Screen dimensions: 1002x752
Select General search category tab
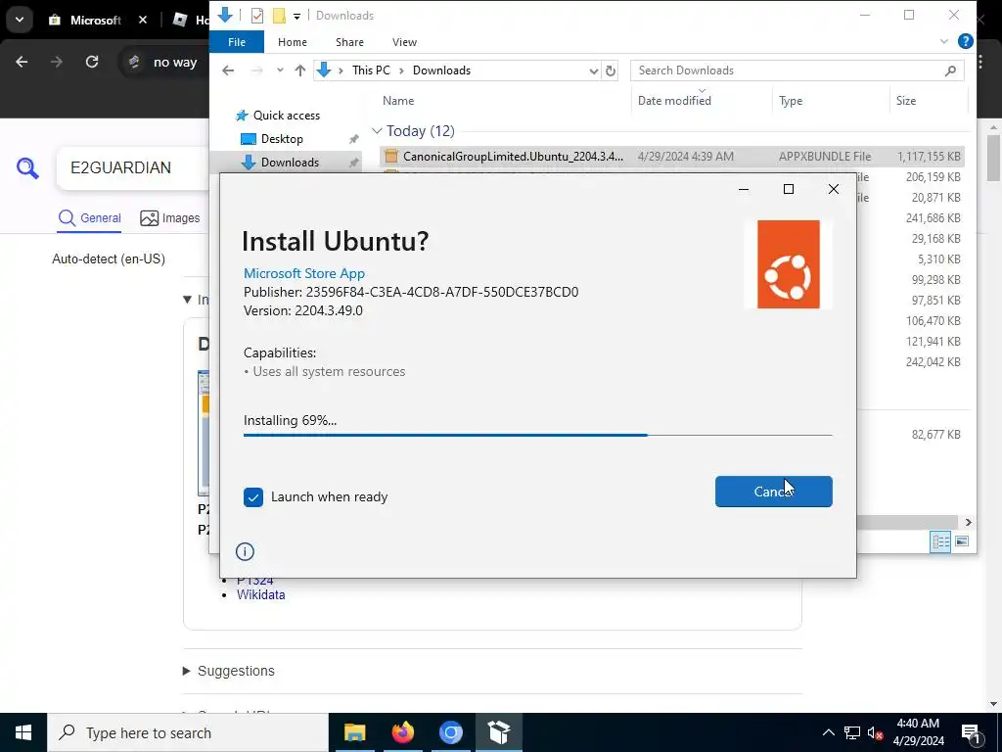click(89, 218)
